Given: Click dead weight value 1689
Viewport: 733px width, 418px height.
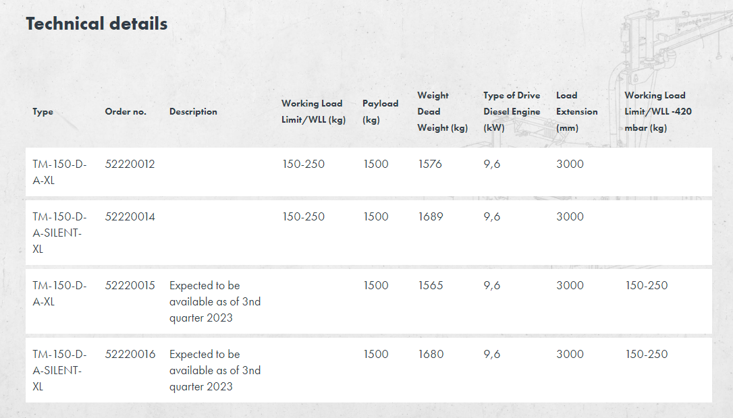Looking at the screenshot, I should click(431, 217).
